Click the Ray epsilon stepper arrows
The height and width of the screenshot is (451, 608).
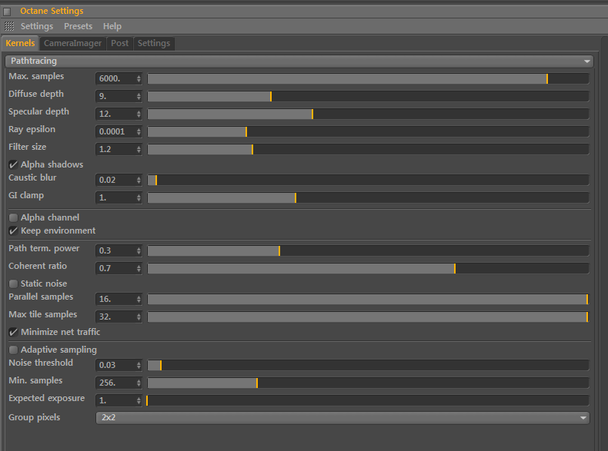[x=139, y=131]
